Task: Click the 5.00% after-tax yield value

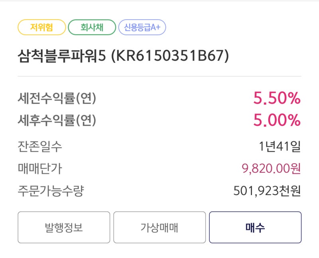Action: [x=277, y=120]
